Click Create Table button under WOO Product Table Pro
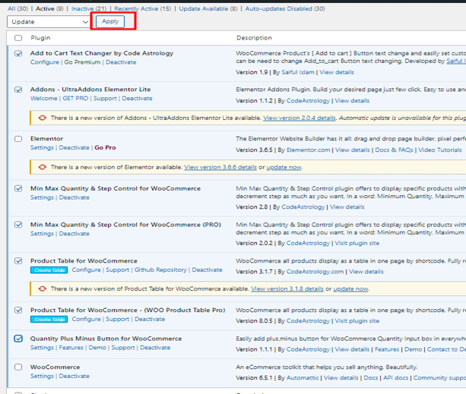This screenshot has height=394, width=466. click(x=49, y=320)
